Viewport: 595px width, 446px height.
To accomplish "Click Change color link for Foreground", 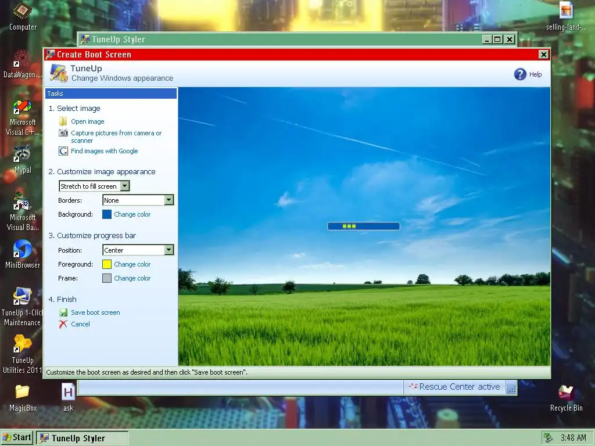I will pyautogui.click(x=132, y=264).
